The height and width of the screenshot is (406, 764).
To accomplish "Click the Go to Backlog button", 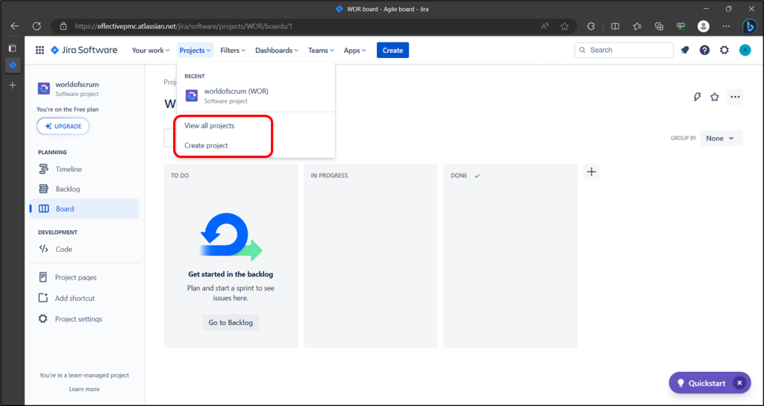I will pos(231,323).
